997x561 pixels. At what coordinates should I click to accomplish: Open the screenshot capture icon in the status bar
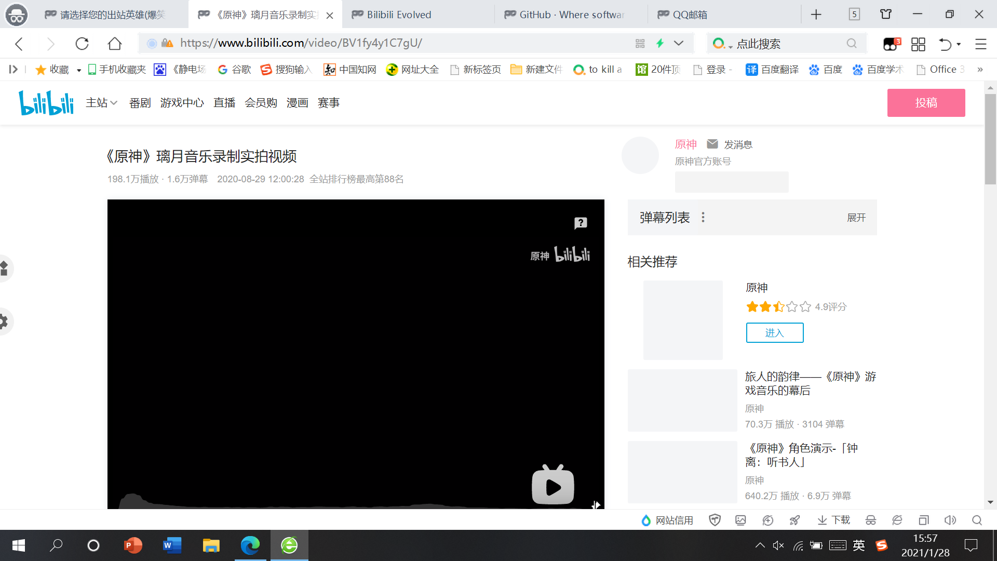tap(740, 520)
